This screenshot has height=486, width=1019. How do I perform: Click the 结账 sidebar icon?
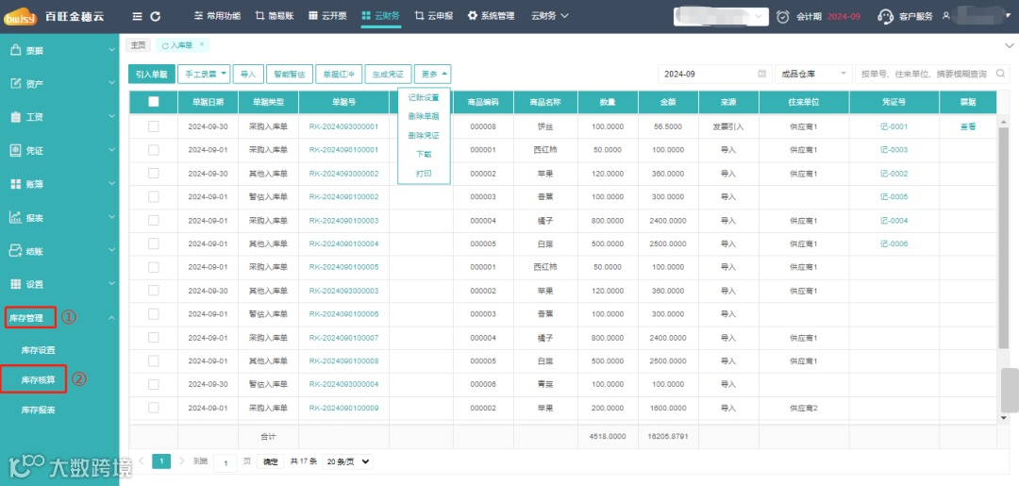coord(17,250)
